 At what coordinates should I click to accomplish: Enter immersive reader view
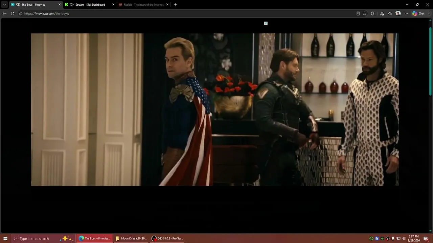[358, 13]
